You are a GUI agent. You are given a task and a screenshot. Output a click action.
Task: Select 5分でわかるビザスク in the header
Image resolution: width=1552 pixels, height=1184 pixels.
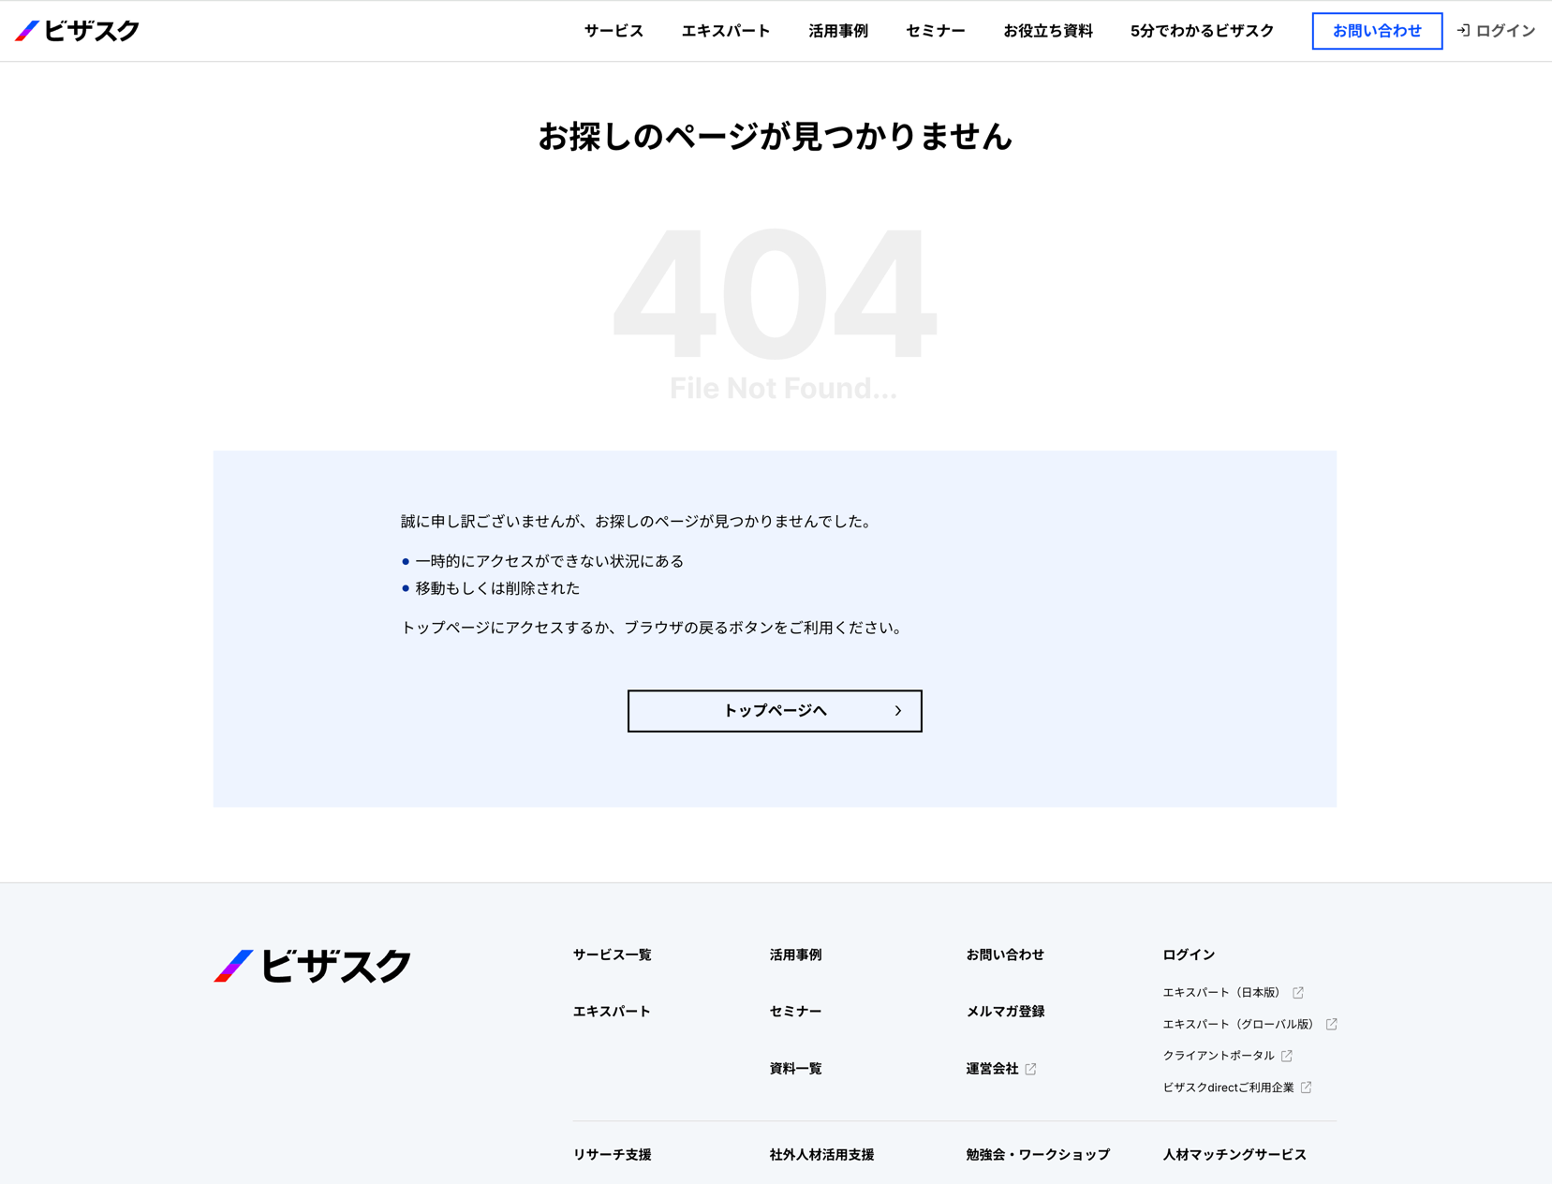[1202, 31]
